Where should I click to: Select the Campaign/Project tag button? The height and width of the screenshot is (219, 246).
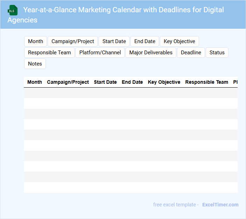(73, 41)
